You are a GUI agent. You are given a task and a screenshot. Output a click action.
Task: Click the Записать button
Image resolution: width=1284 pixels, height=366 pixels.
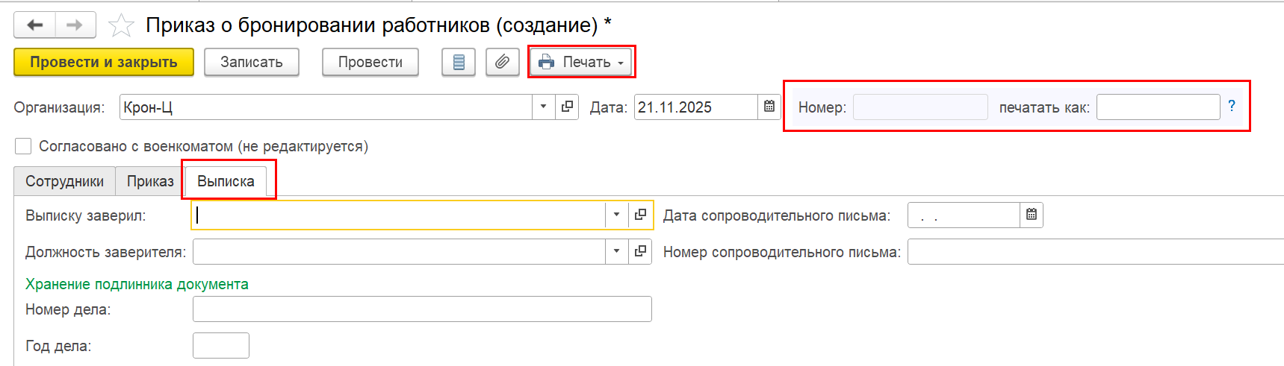[251, 63]
